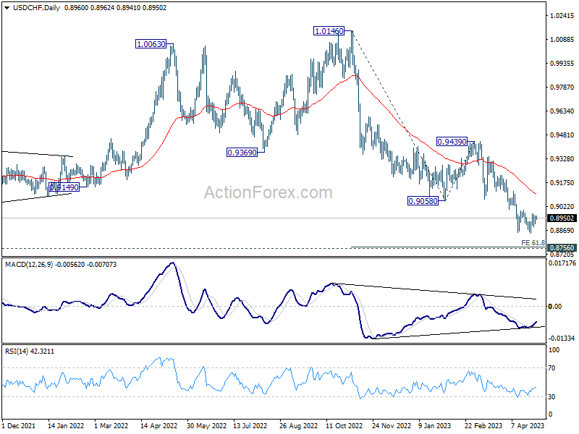Click the MACD(12,26,9) indicator title
Image resolution: width=579 pixels, height=434 pixels.
29,265
